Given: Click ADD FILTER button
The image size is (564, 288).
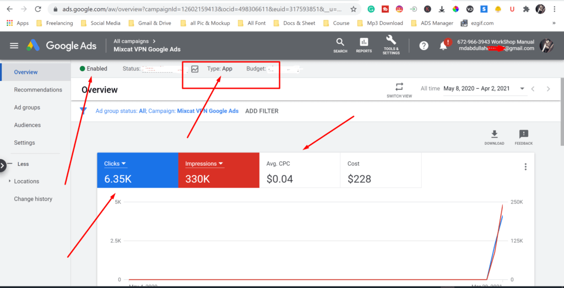Looking at the screenshot, I should coord(262,111).
